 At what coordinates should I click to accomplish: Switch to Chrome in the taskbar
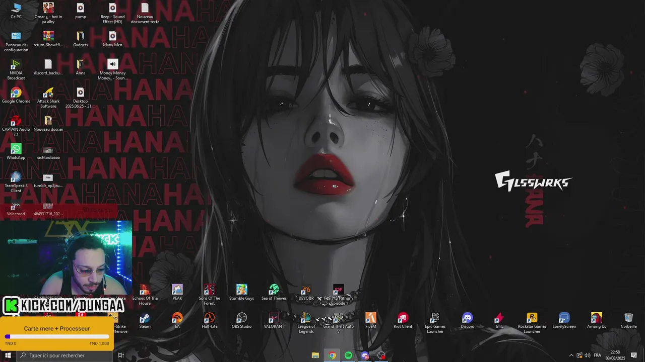click(x=332, y=355)
